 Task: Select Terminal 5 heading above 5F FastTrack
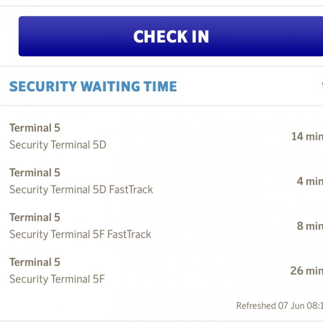pos(35,217)
